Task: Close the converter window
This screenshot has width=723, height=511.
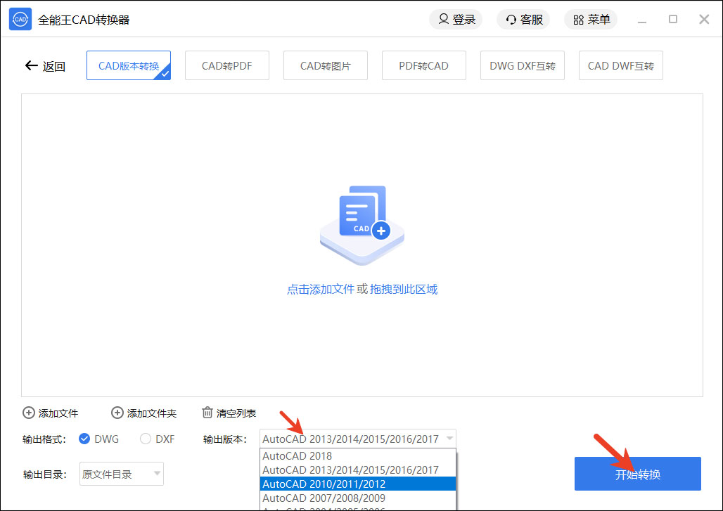Action: click(x=704, y=19)
